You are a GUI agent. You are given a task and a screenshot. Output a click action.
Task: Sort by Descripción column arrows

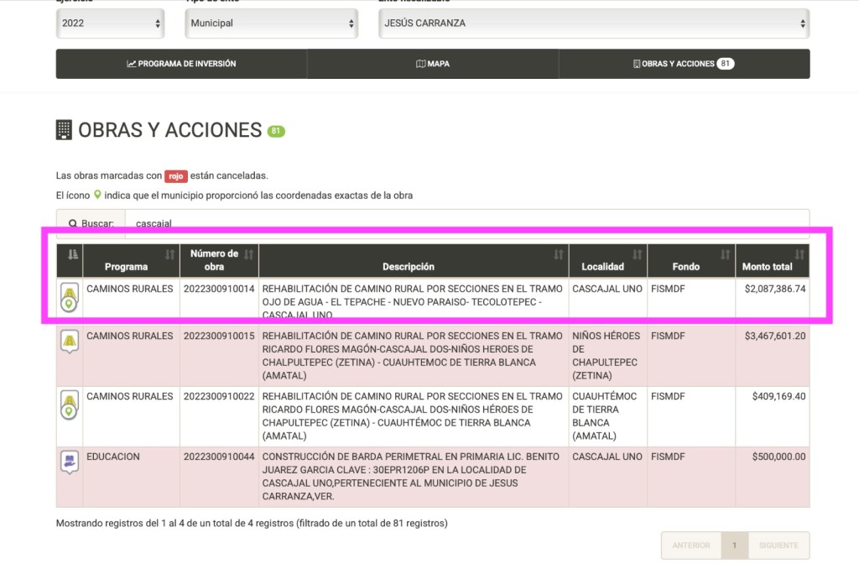click(559, 255)
